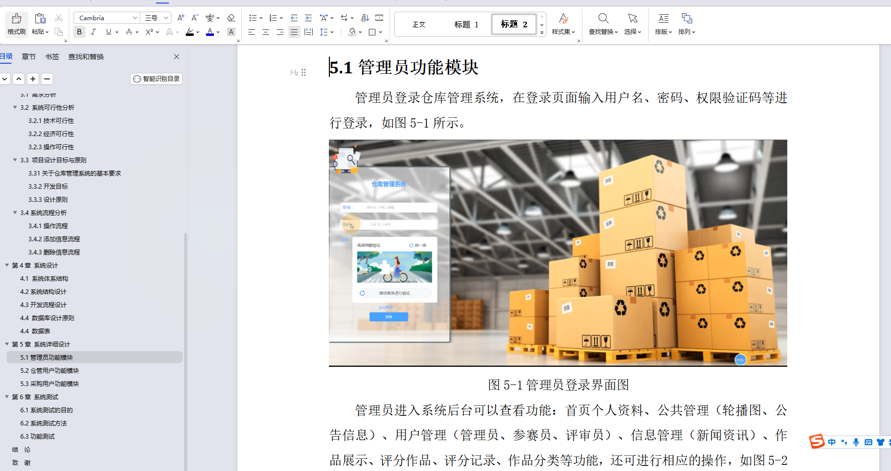Increase font size with the A+ icon
The image size is (891, 471).
180,17
